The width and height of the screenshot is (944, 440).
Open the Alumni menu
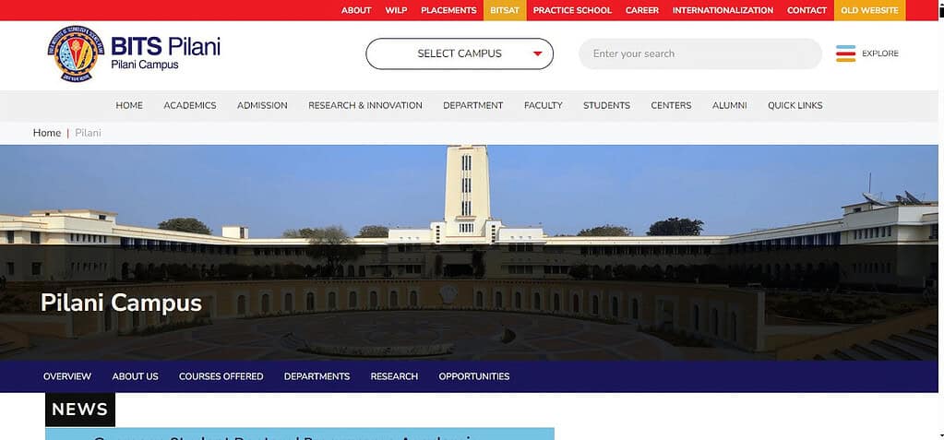tap(729, 105)
